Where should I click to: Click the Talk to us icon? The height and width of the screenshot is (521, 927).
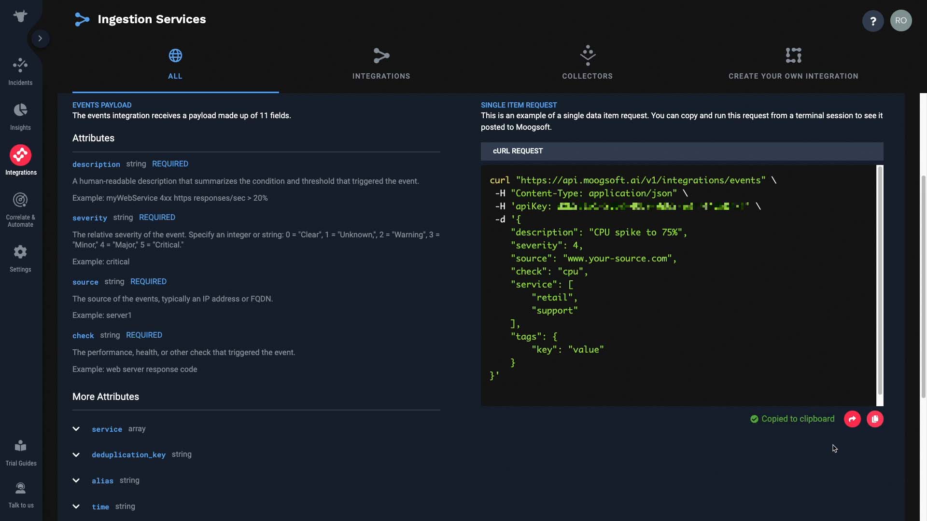[x=20, y=489]
